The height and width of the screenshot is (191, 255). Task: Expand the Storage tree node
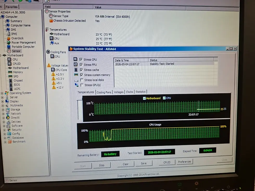tap(3, 110)
